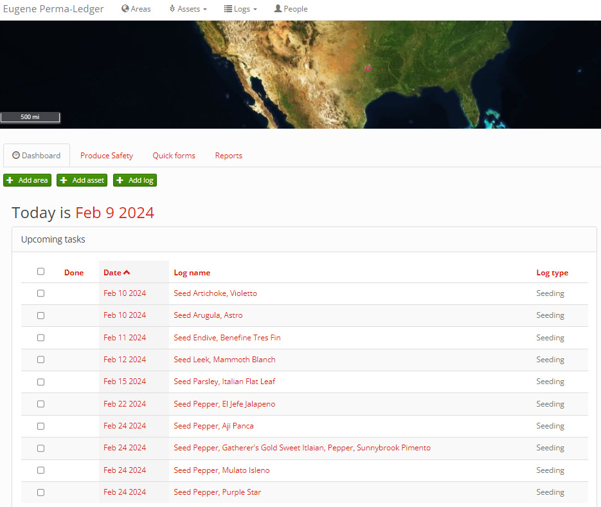Open the Quick forms tab
This screenshot has height=507, width=601.
(x=174, y=156)
